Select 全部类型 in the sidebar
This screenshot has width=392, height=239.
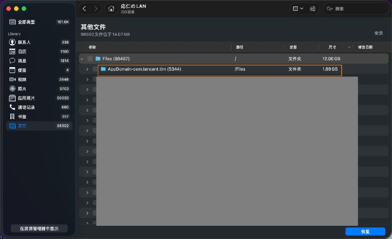[39, 22]
